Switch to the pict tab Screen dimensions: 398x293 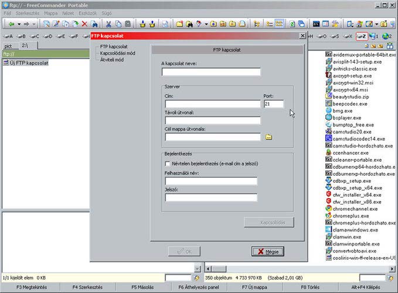[x=9, y=45]
